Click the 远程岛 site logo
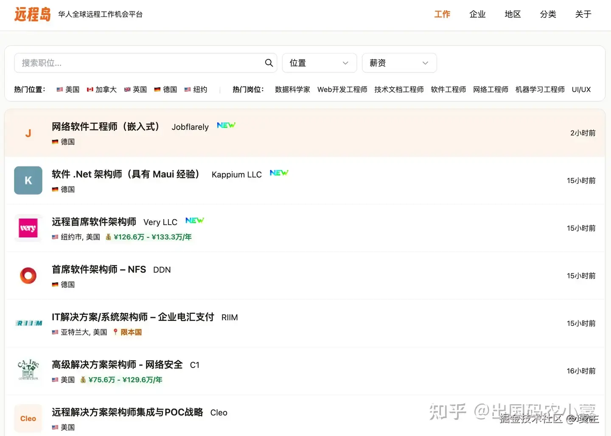 pyautogui.click(x=33, y=14)
